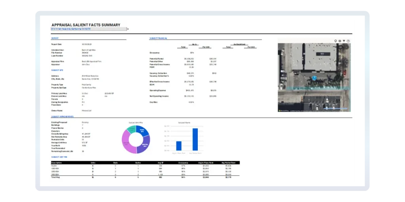The height and width of the screenshot is (202, 405).
Task: Click the Potential Gross Income label
Action: point(159,64)
